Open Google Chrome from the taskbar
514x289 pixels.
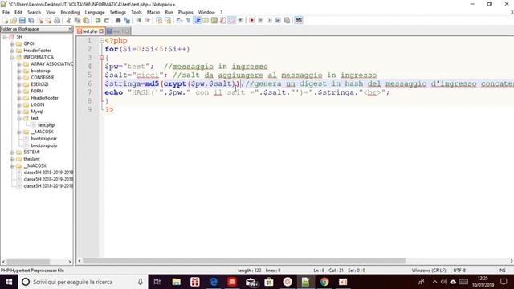[324, 282]
